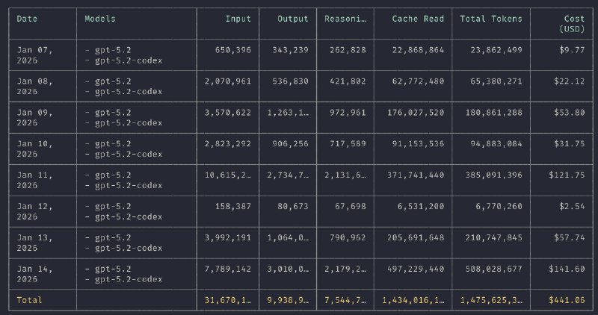Click the Total Tokens column header
This screenshot has height=315, width=598.
pos(492,18)
